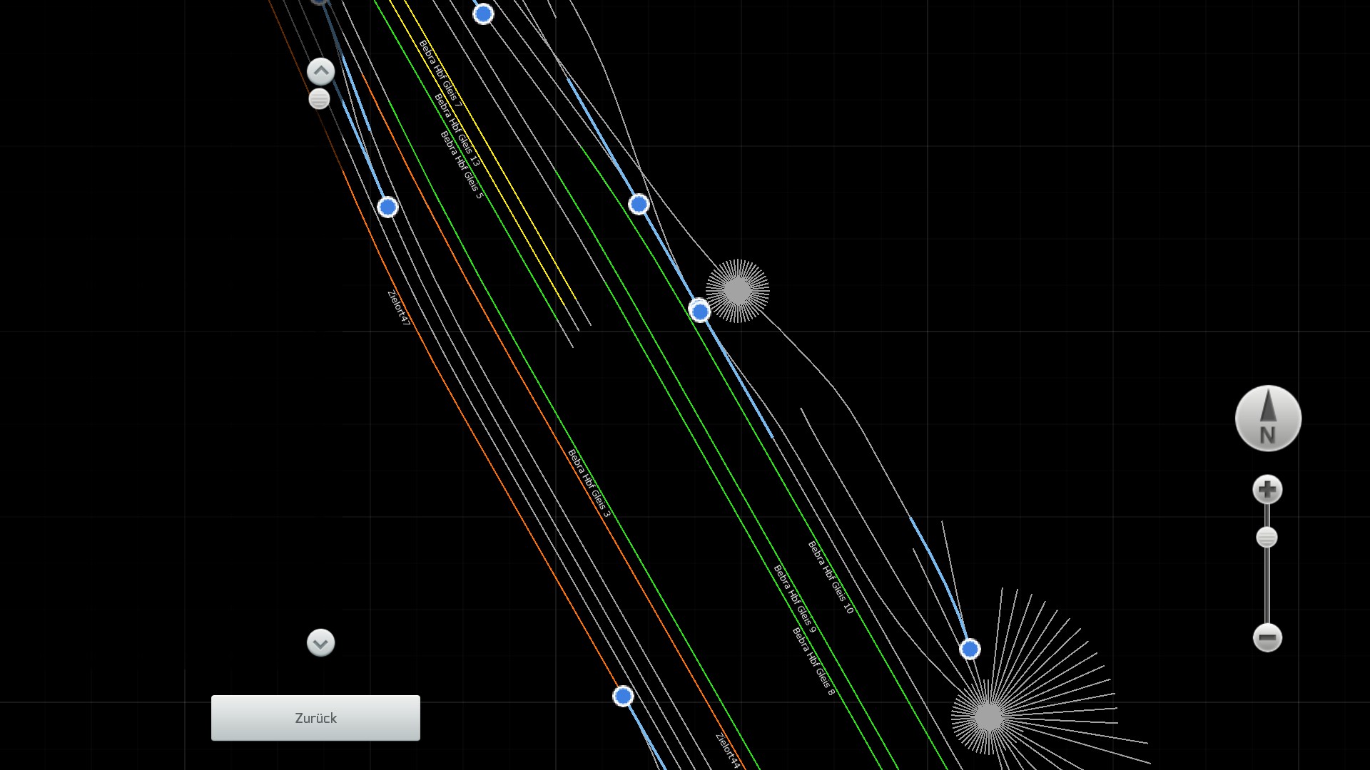Screen dimensions: 1370x770
Task: Click the blue marker above the large turntable
Action: [x=970, y=649]
